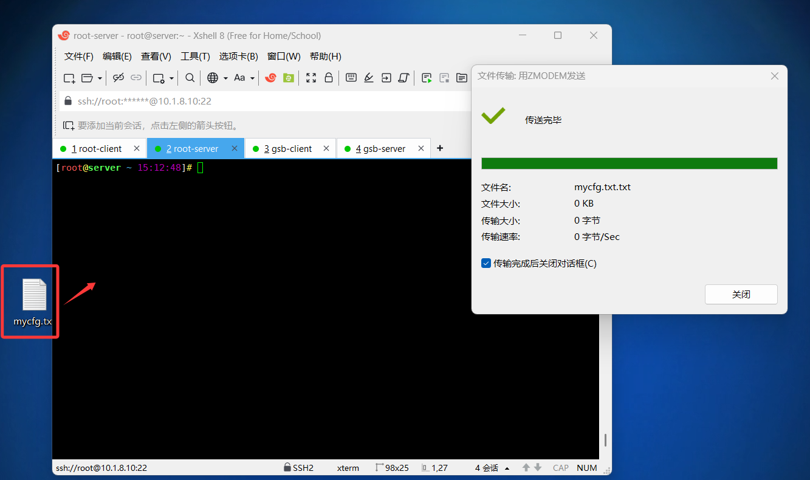Expand the globe encoding dropdown arrow
The width and height of the screenshot is (810, 480).
(225, 78)
